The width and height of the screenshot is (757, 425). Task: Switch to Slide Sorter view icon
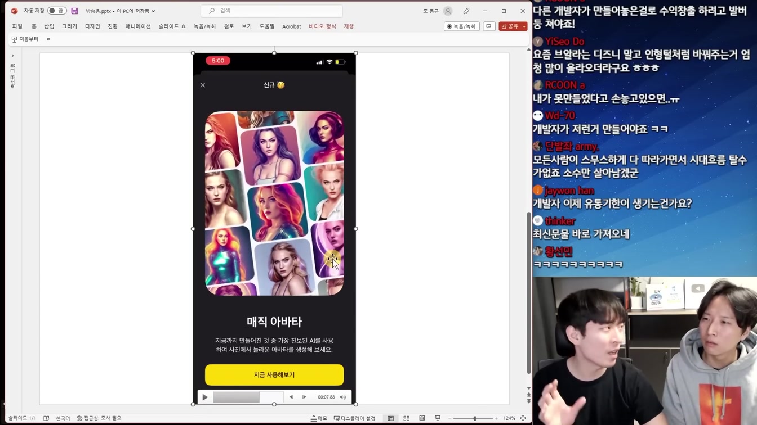406,418
